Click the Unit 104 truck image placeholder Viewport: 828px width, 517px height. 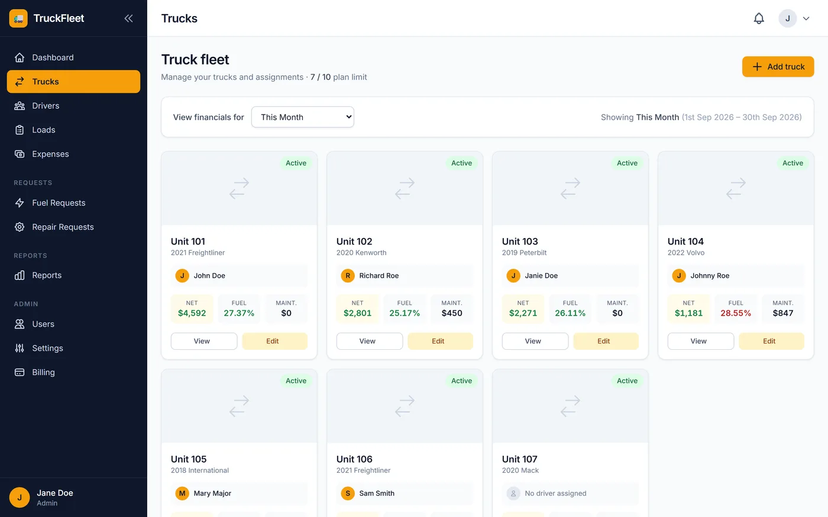coord(736,188)
